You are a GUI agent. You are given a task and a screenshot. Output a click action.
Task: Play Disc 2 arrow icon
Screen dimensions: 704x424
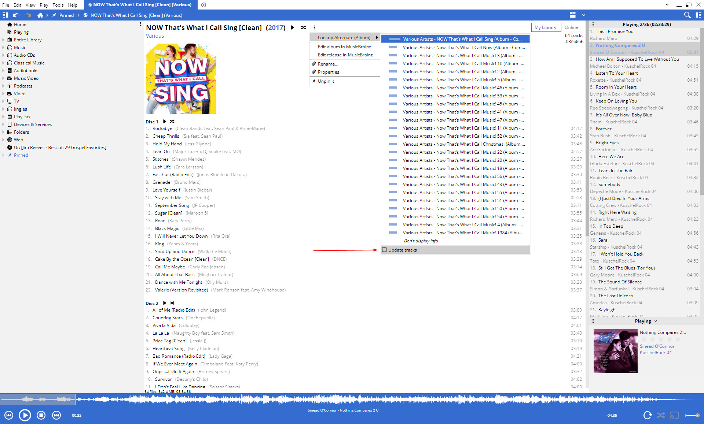point(165,303)
